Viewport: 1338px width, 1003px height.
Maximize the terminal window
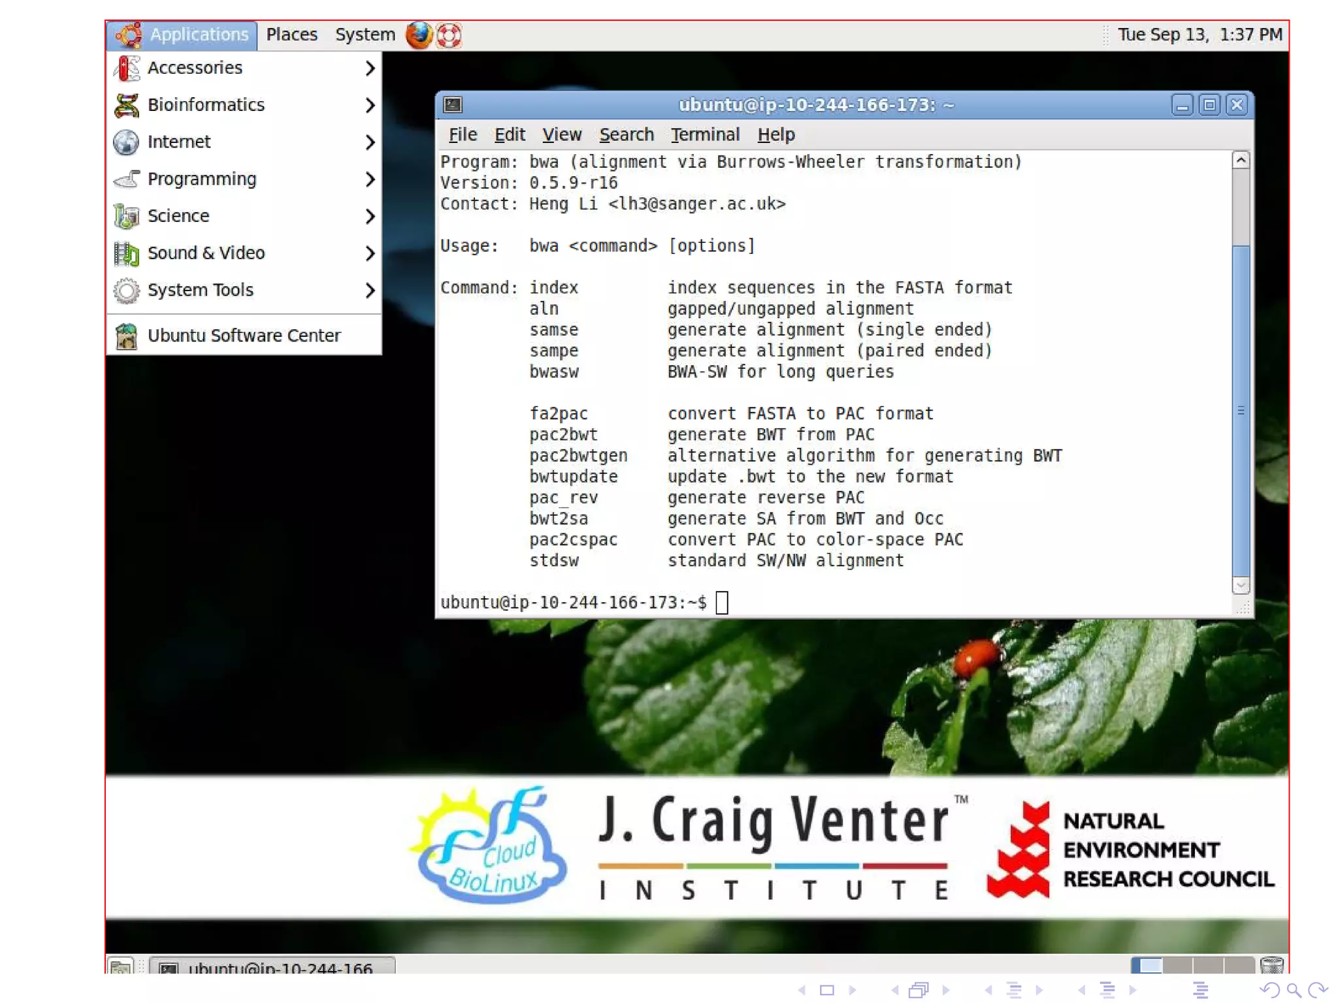point(1209,105)
